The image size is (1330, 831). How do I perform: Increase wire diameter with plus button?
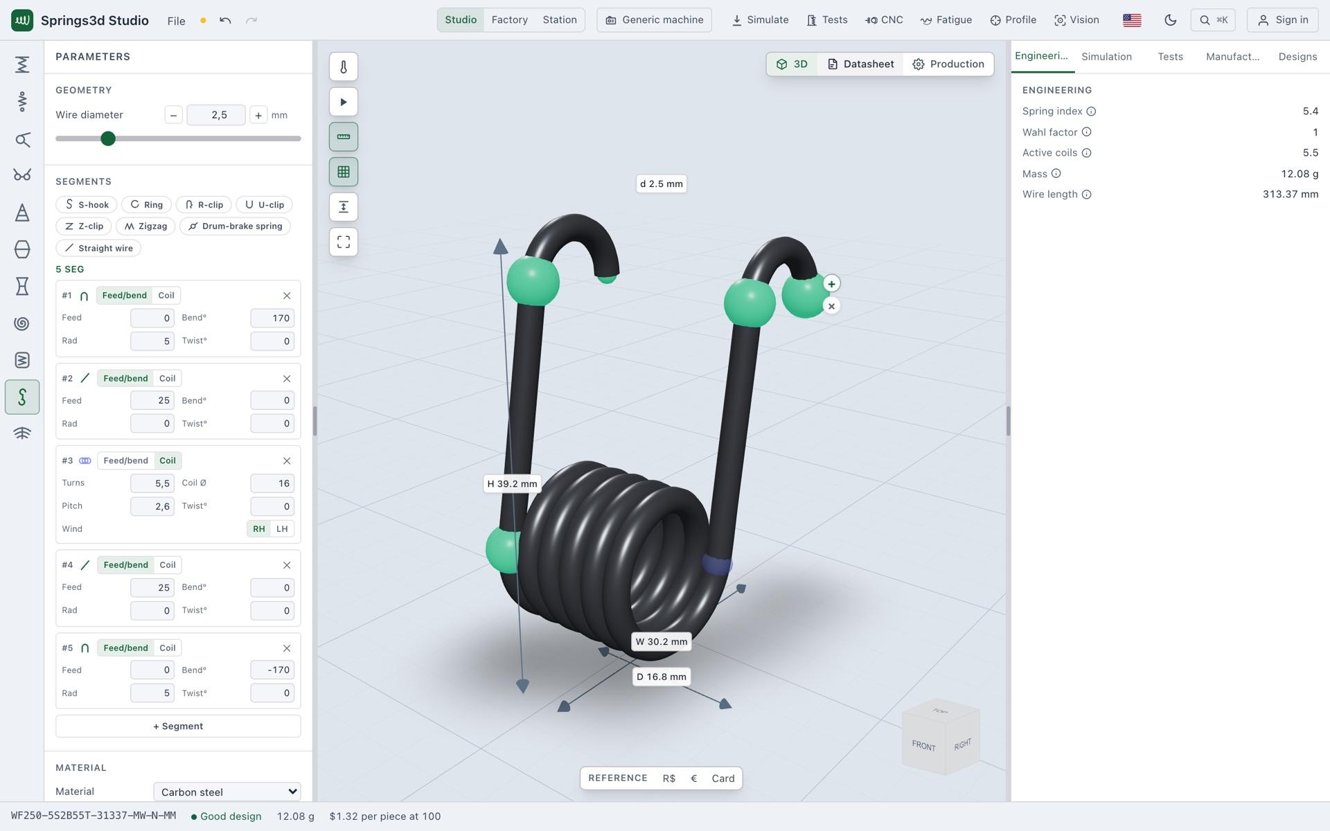258,116
